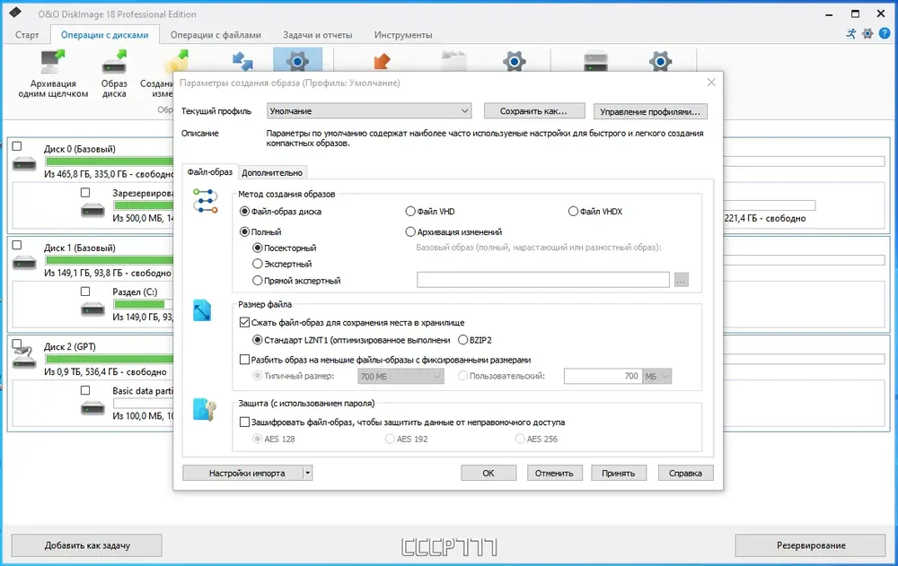
Task: Open the Настройки импорта split arrow
Action: (x=307, y=473)
